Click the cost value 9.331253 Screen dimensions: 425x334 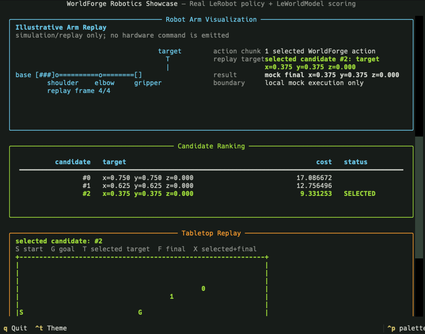(x=316, y=194)
